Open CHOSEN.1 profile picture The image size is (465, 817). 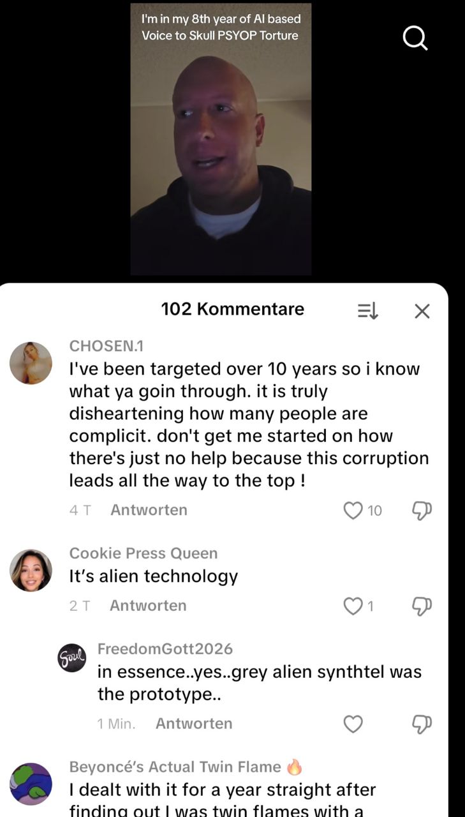click(x=31, y=363)
